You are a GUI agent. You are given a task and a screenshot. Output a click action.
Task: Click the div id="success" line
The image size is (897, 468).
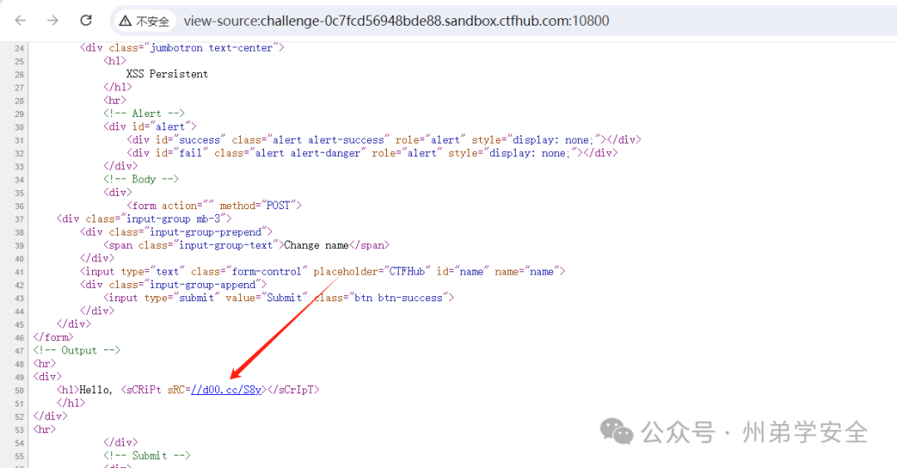coord(384,139)
